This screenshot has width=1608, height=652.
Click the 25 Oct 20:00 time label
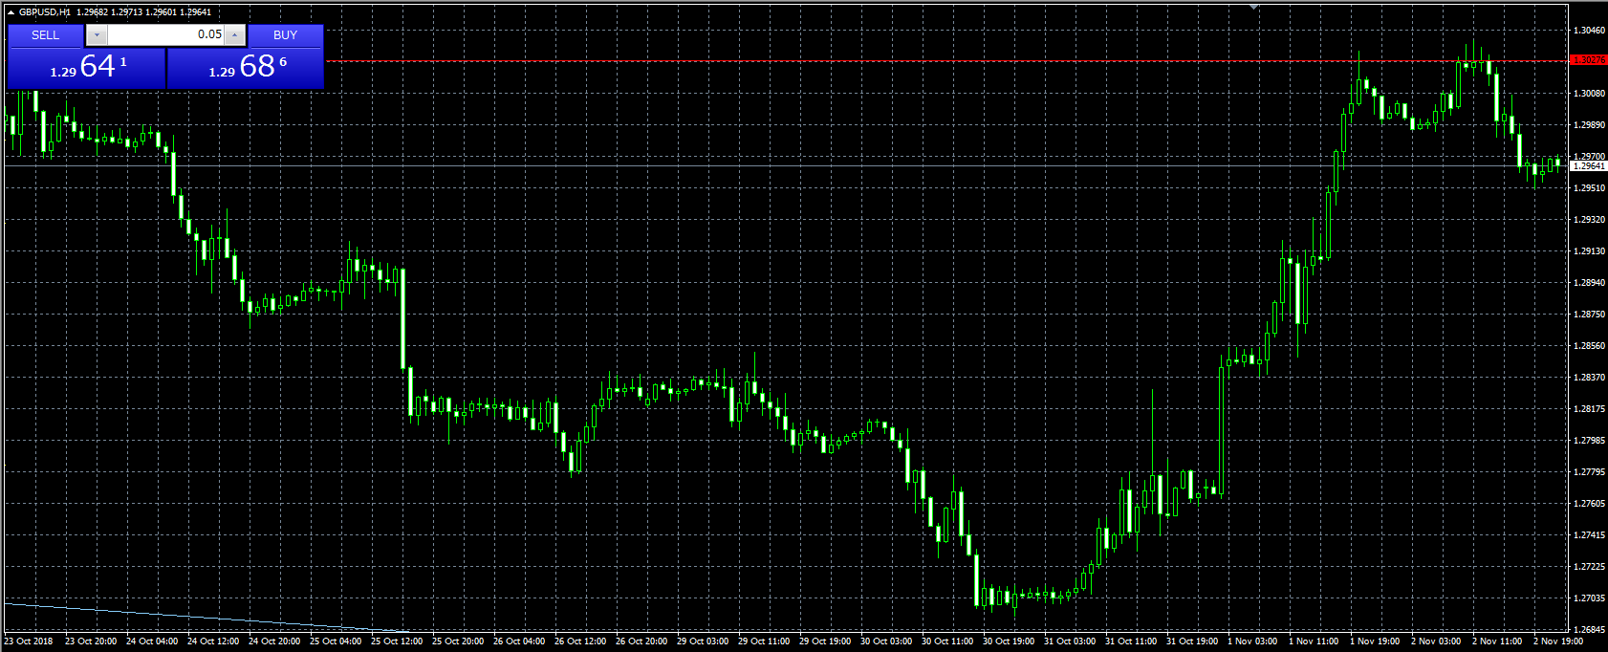[458, 641]
